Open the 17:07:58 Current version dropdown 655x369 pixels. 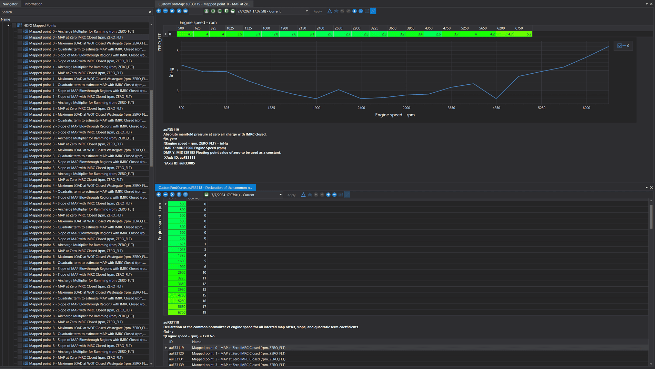click(307, 11)
